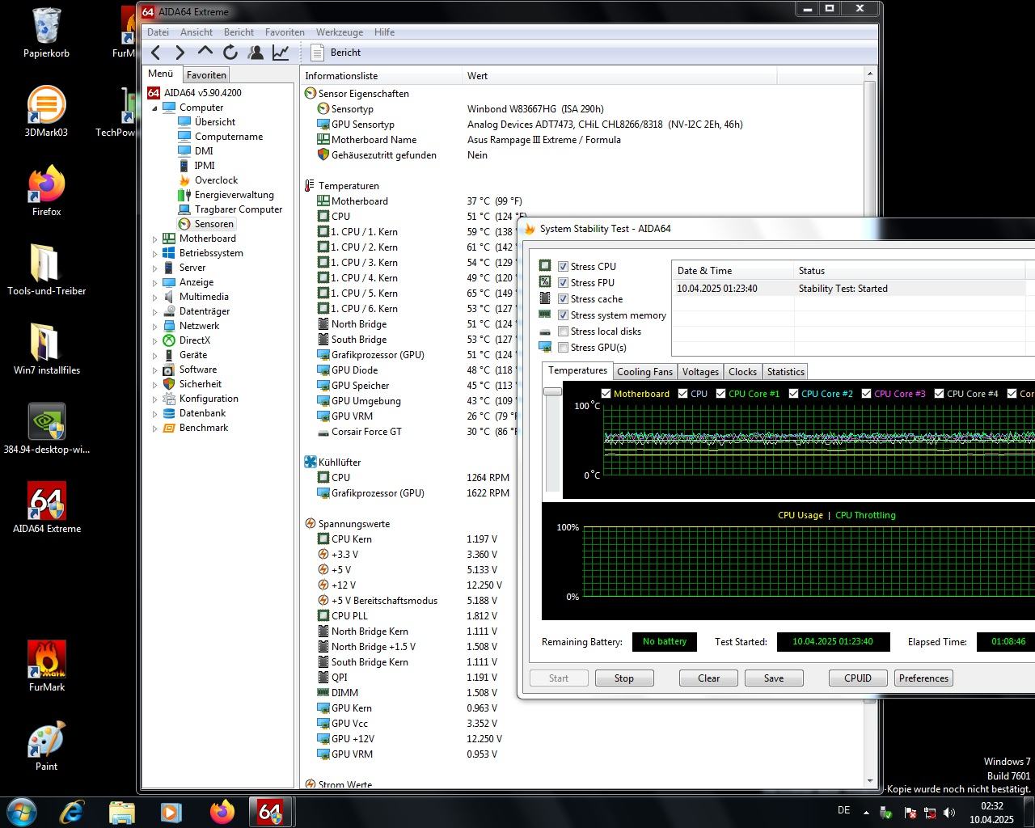Click the scroll down arrow in sensor list

click(870, 781)
